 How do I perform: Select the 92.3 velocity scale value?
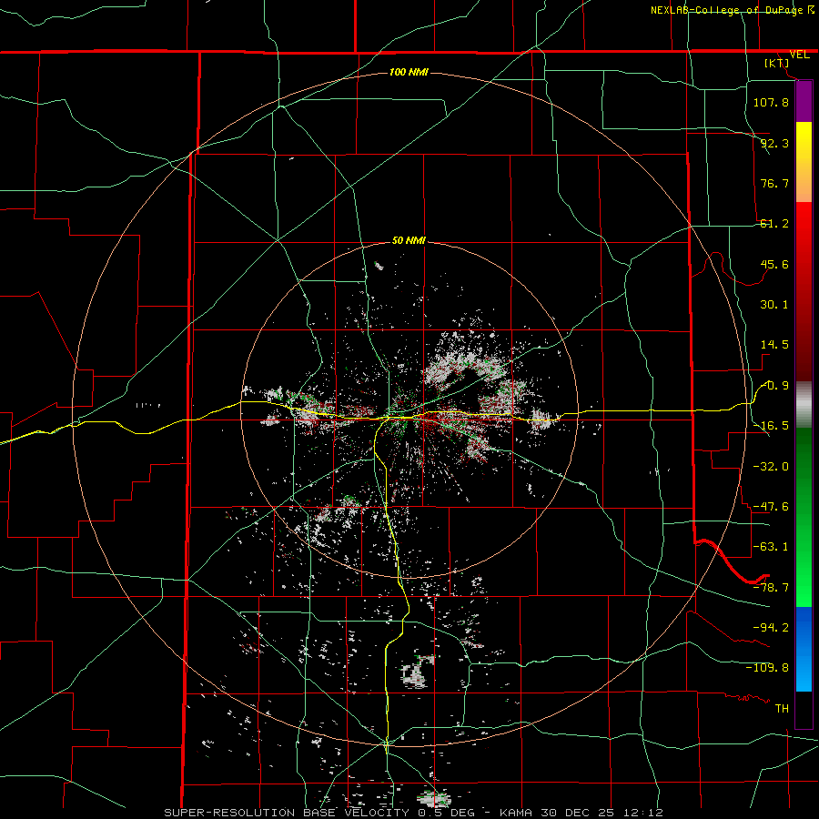(774, 143)
